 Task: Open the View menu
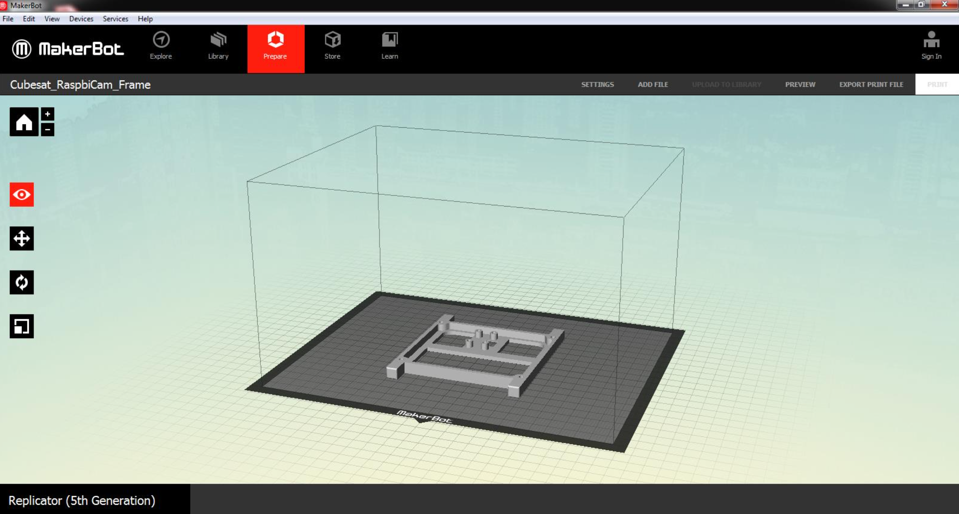tap(52, 19)
